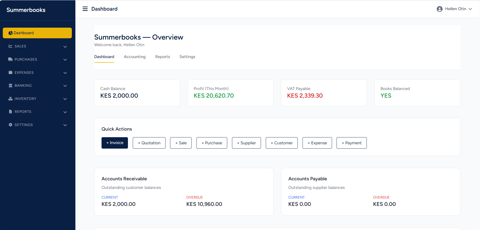
Task: Toggle the sidebar with the hamburger menu
Action: [x=85, y=8]
